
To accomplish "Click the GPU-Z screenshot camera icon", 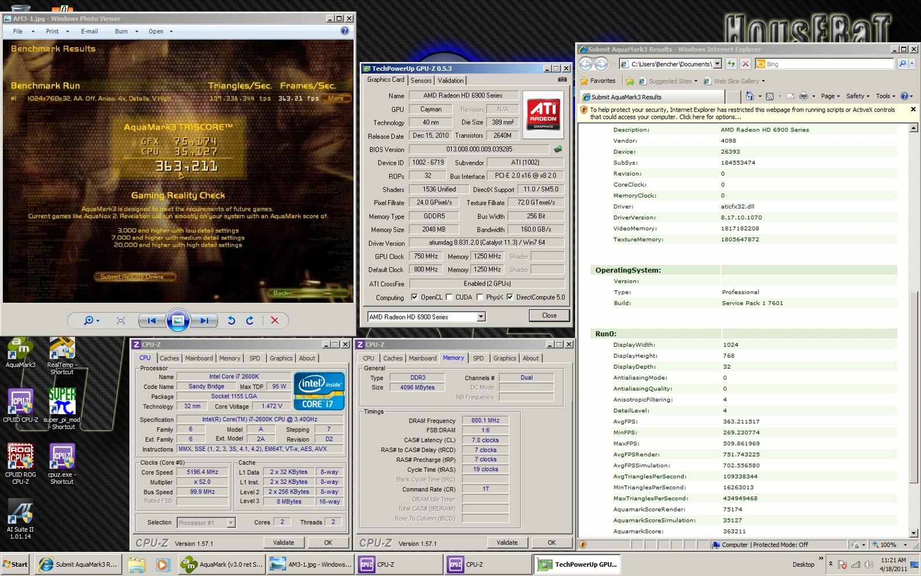I will (x=562, y=80).
